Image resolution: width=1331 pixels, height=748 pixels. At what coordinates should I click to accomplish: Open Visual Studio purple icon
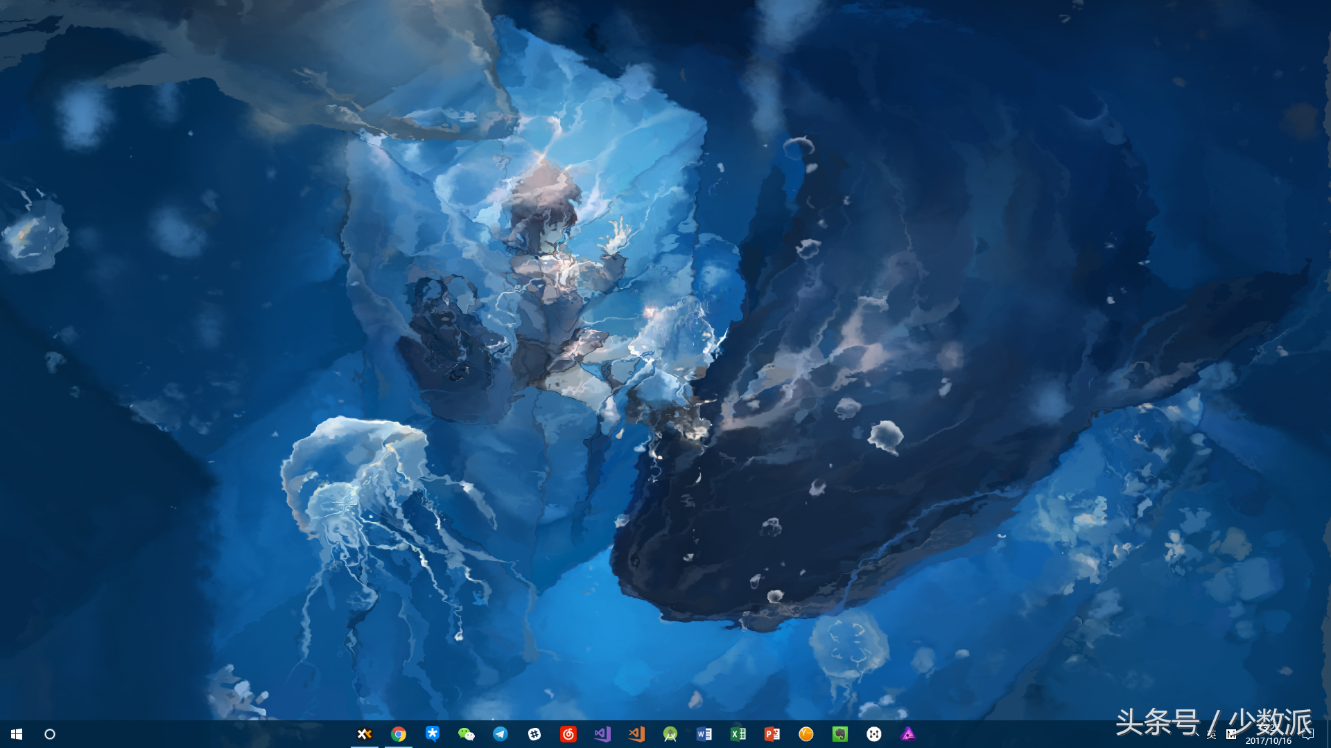coord(602,734)
